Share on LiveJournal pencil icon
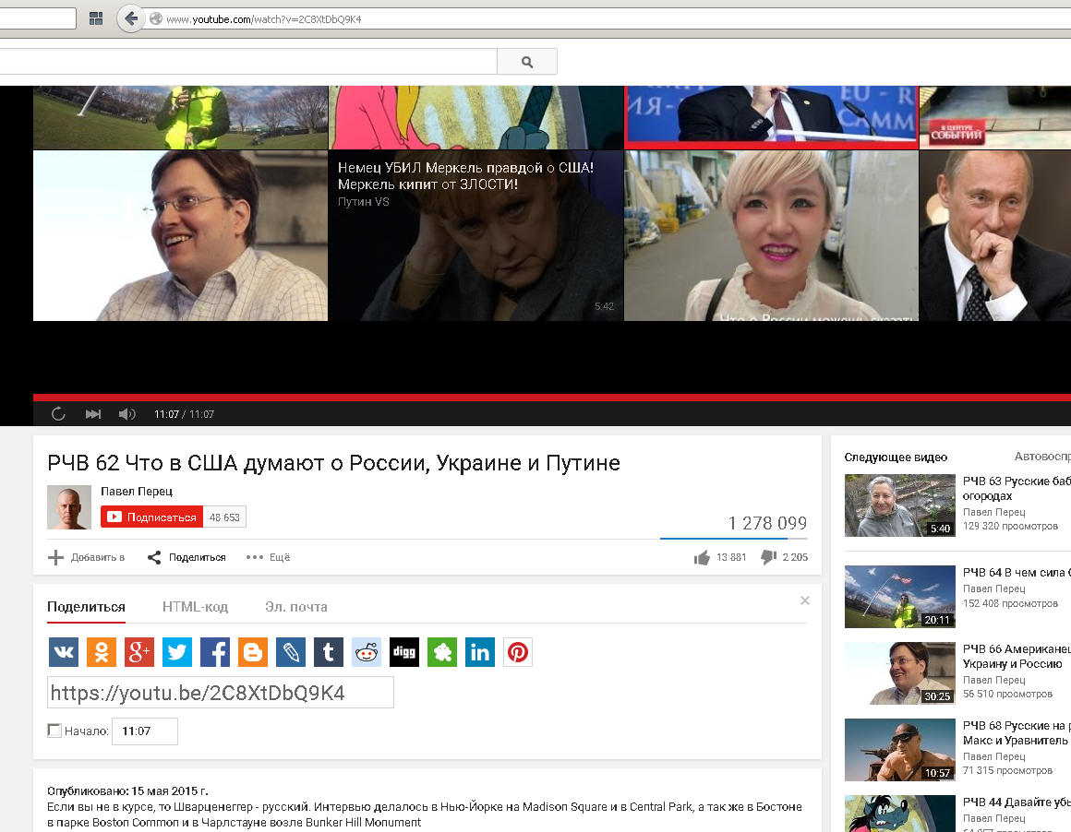The image size is (1071, 832). (x=290, y=652)
